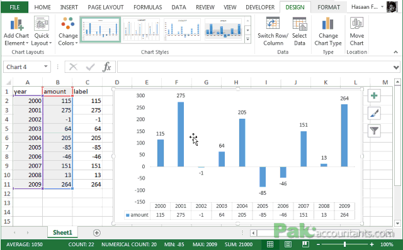Open Add Chart Element menu
Image resolution: width=403 pixels, height=250 pixels.
pos(16,31)
